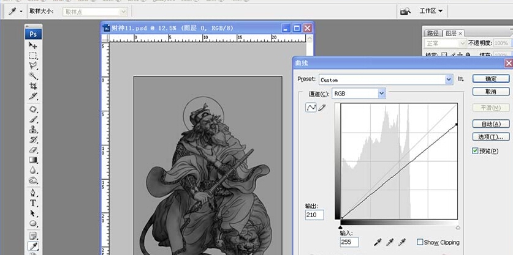
Task: Select the Crop tool
Action: pyautogui.click(x=33, y=86)
